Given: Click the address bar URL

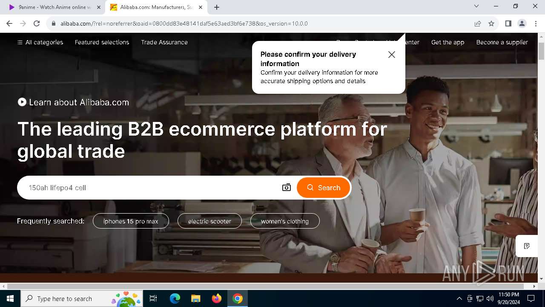Looking at the screenshot, I should (x=184, y=23).
